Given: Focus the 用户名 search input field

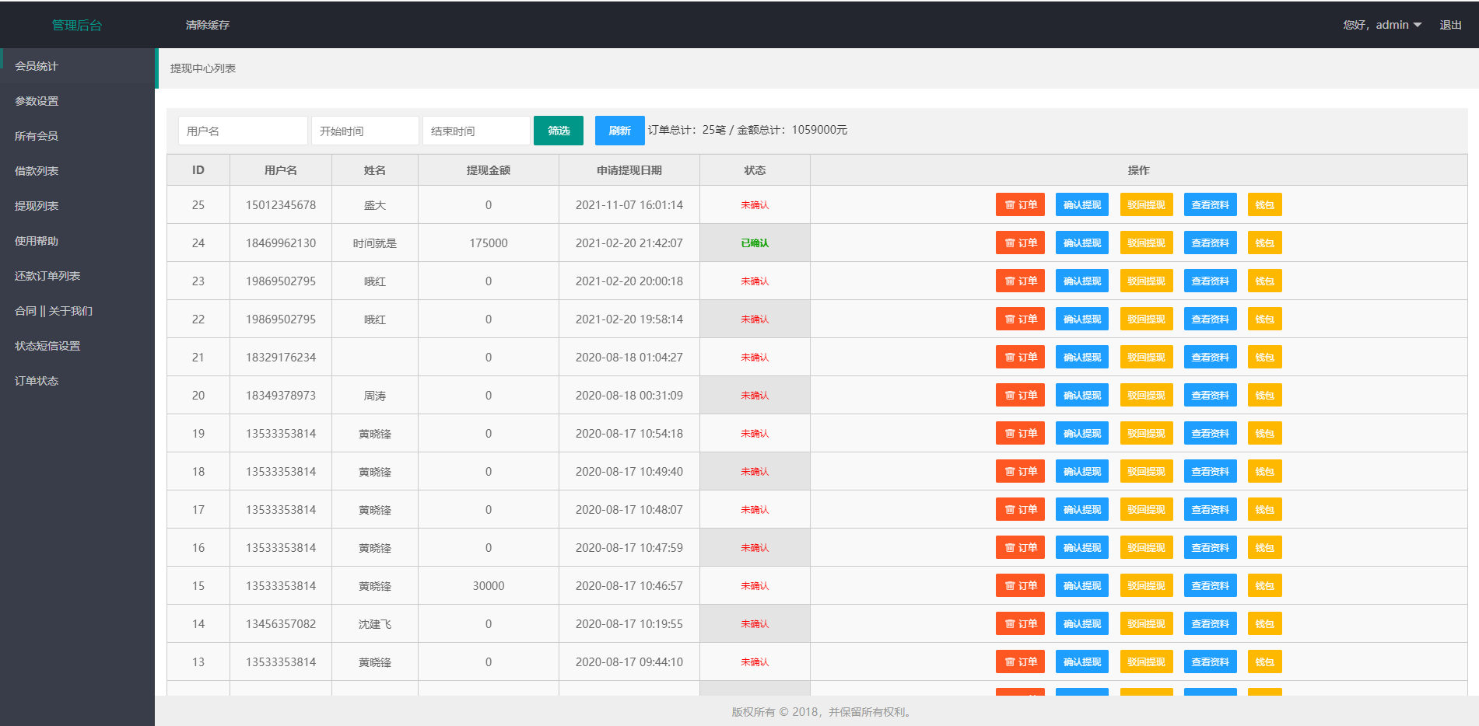Looking at the screenshot, I should click(x=243, y=131).
